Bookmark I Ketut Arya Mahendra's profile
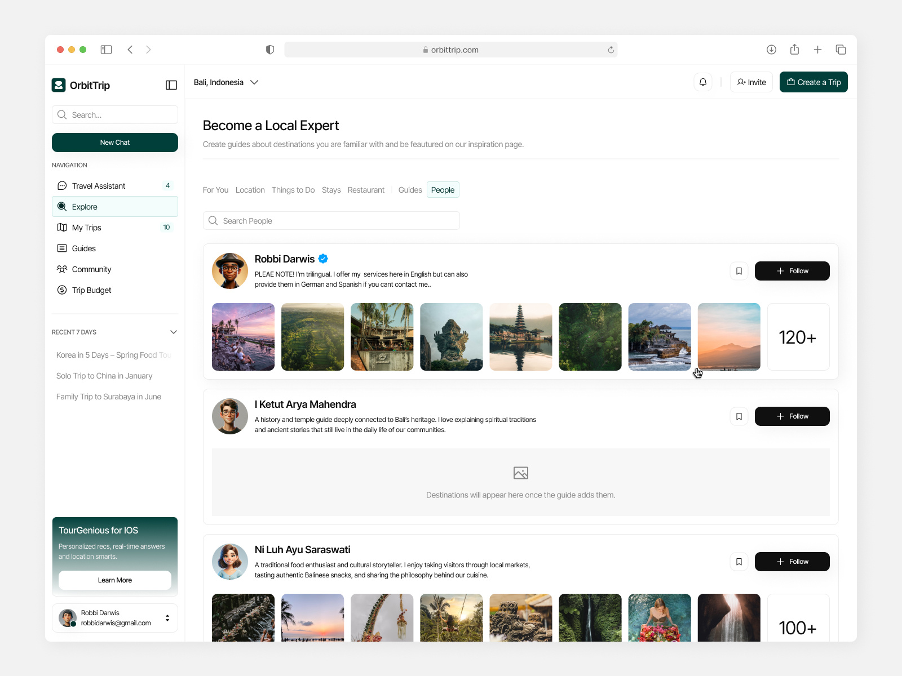This screenshot has width=902, height=676. click(x=739, y=416)
